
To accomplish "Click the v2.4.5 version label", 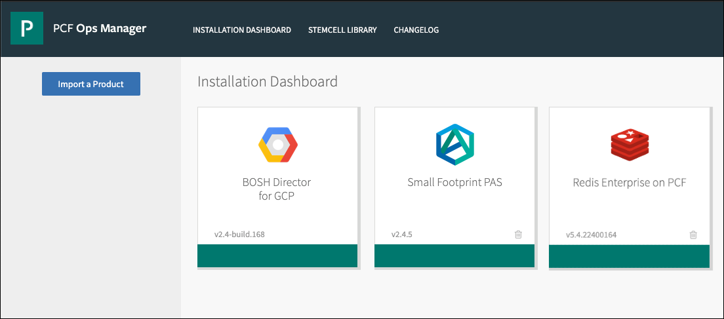I will coord(402,235).
